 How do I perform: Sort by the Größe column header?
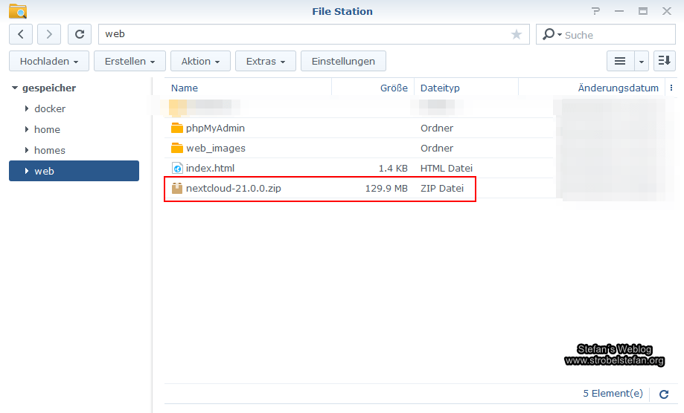point(394,88)
